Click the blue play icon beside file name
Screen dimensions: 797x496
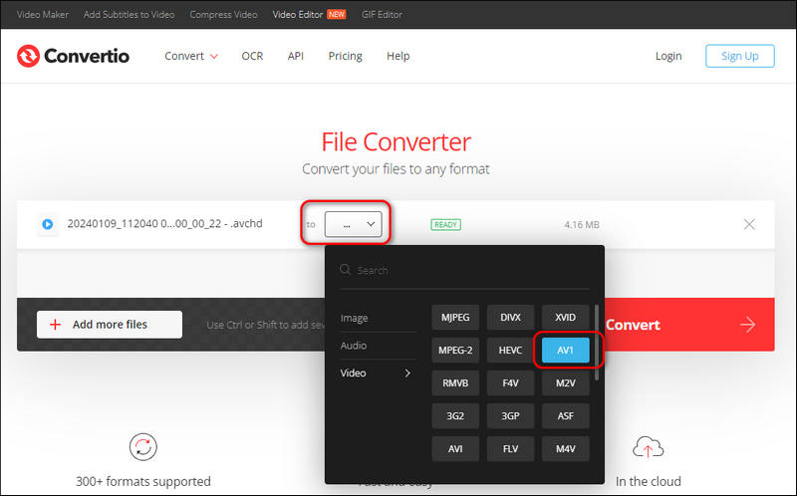coord(47,224)
